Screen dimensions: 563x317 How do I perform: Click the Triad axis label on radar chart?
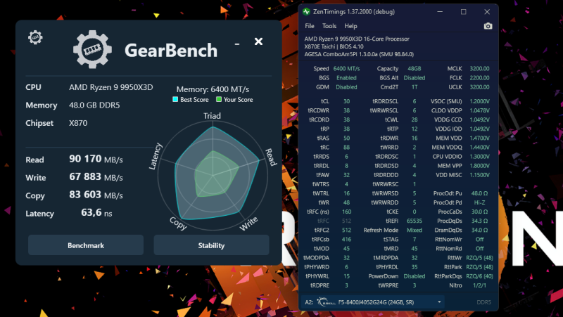[213, 116]
